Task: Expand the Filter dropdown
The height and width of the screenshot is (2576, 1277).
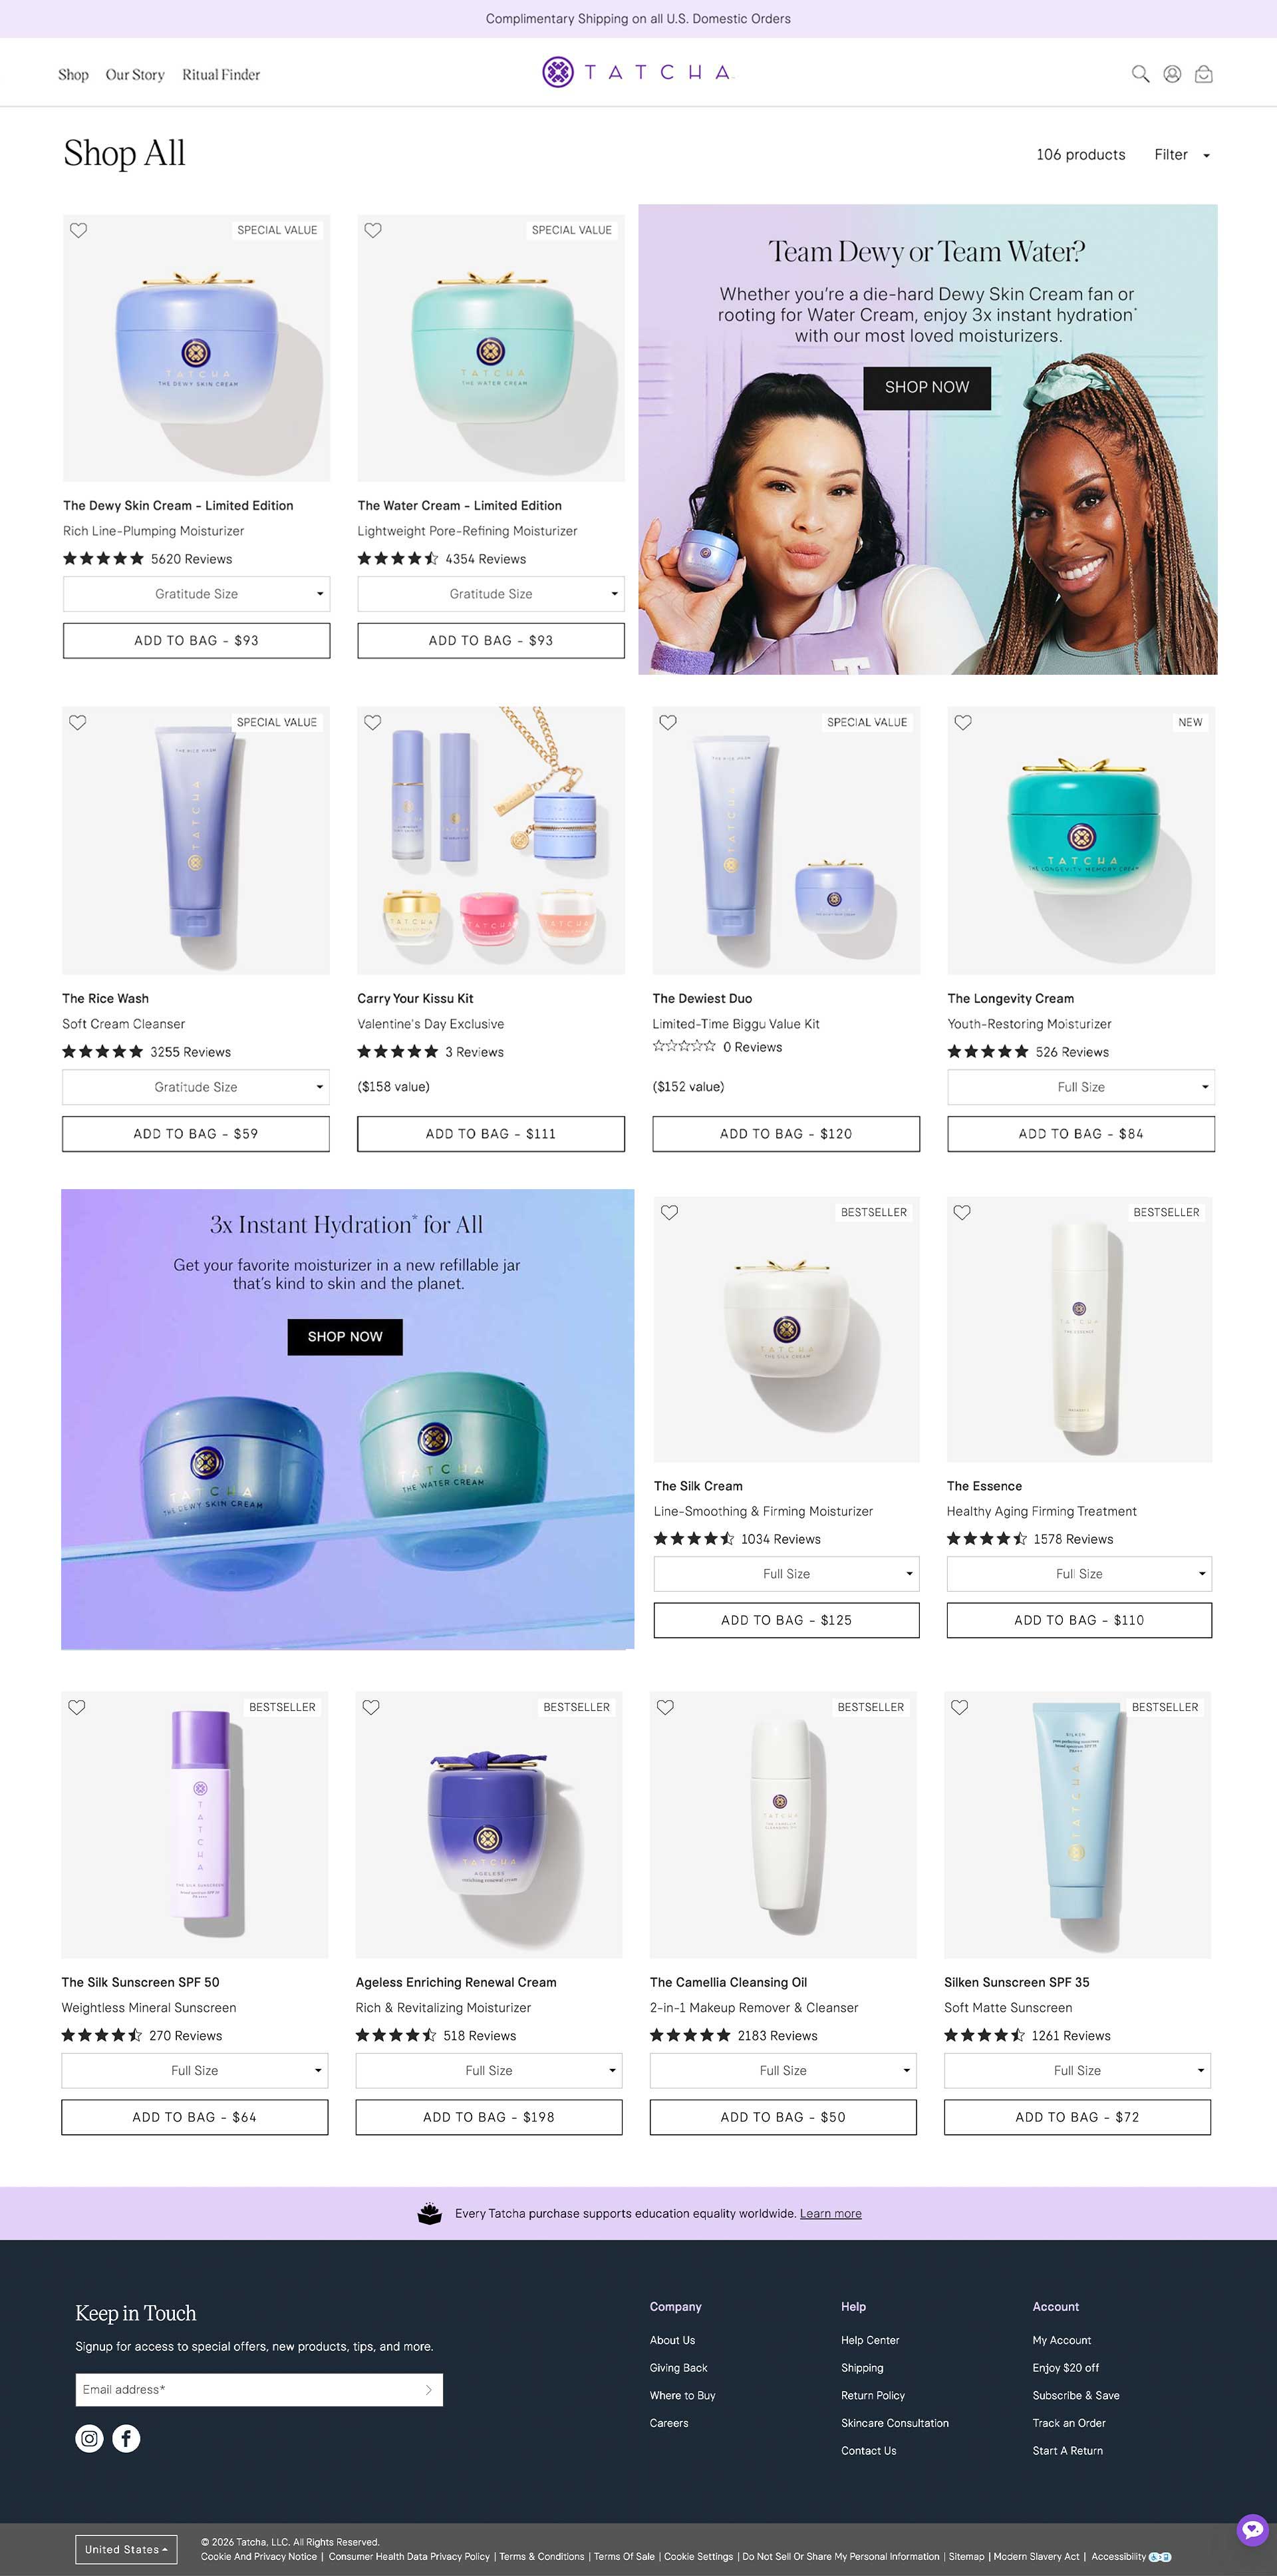Action: (x=1182, y=155)
